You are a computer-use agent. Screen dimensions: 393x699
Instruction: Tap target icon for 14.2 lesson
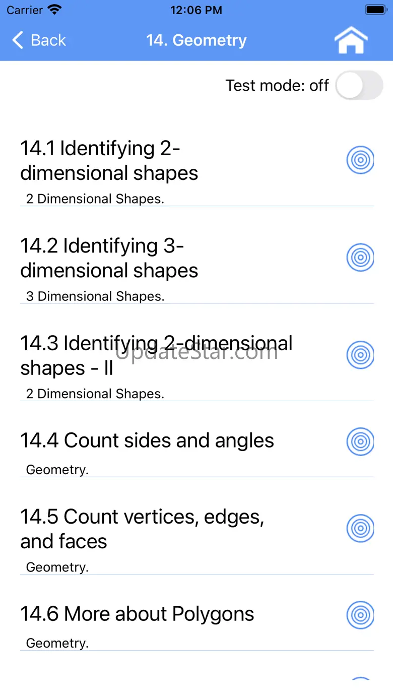point(360,258)
